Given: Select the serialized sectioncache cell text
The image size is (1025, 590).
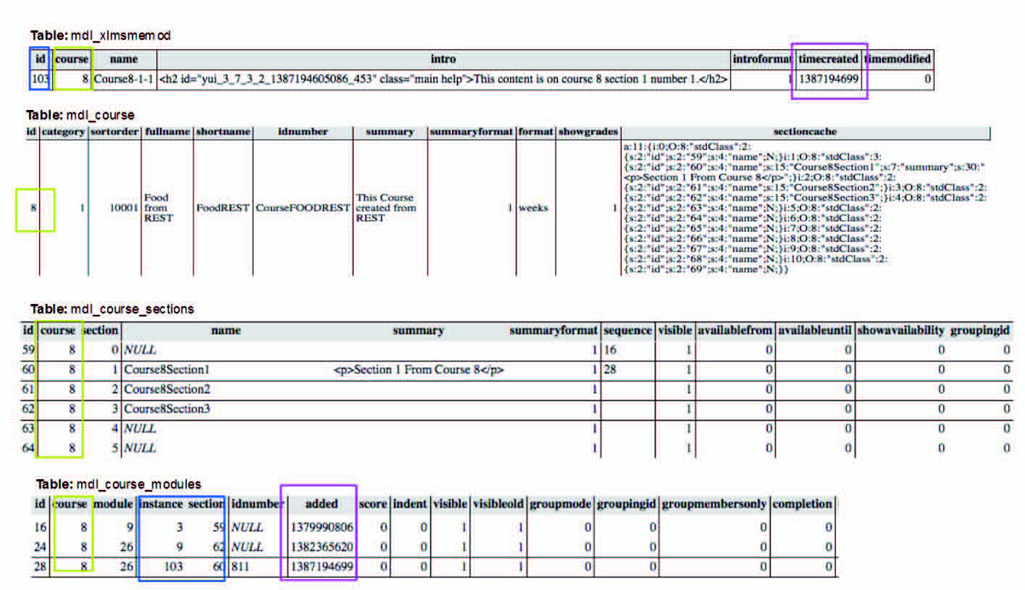Looking at the screenshot, I should coord(804,208).
